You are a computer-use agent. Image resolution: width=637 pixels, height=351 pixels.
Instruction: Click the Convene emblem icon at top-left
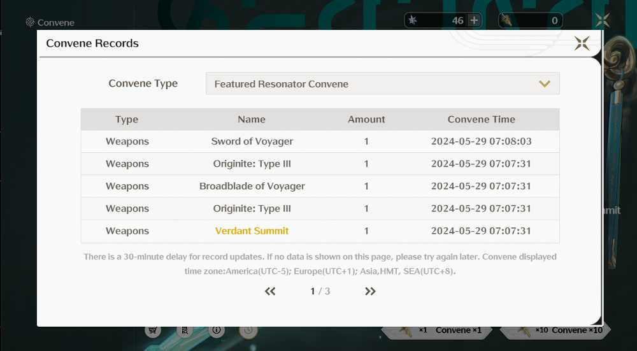30,22
